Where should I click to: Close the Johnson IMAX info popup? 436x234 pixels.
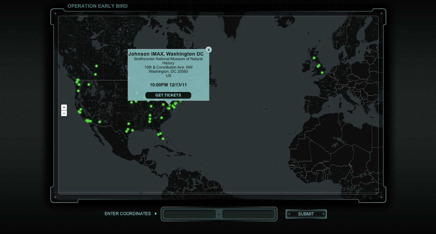(x=209, y=50)
